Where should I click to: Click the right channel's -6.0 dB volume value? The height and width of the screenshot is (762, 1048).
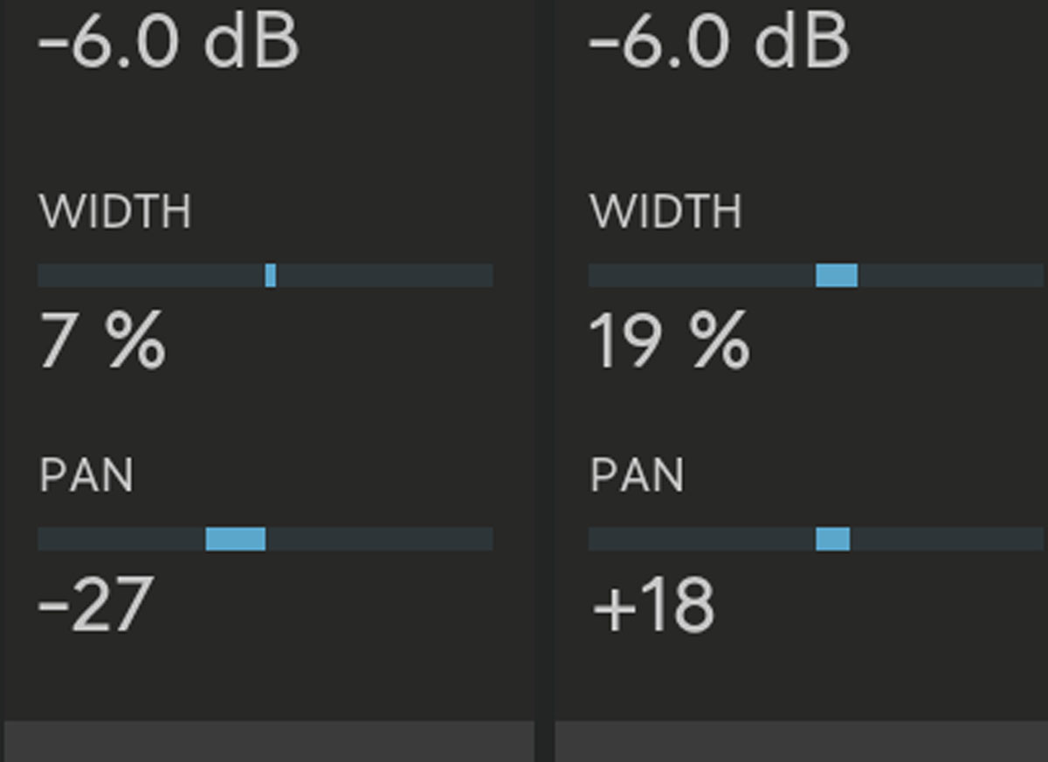coord(718,42)
